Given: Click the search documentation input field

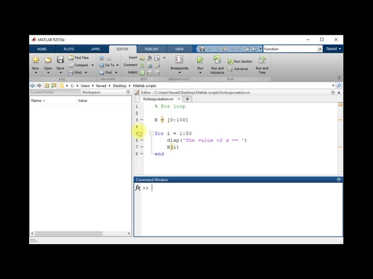Looking at the screenshot, I should [290, 49].
